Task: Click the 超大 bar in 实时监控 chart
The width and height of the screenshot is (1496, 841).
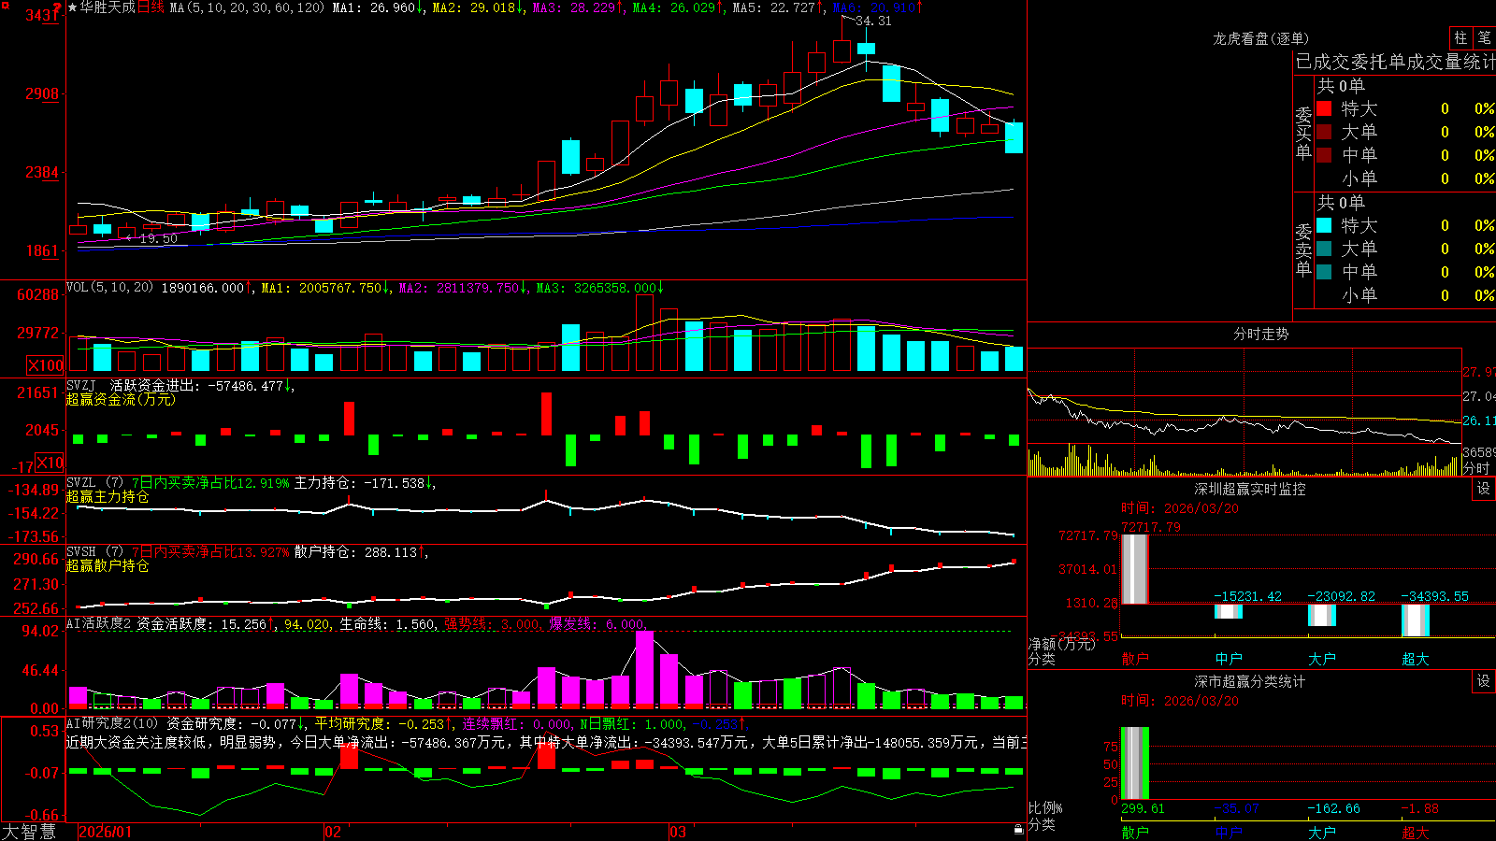Action: tap(1416, 620)
